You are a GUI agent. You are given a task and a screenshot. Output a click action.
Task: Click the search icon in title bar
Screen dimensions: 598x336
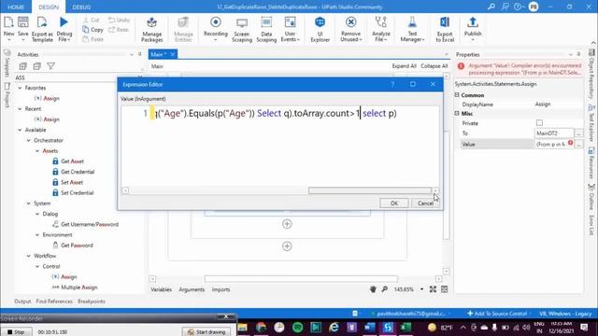point(491,7)
